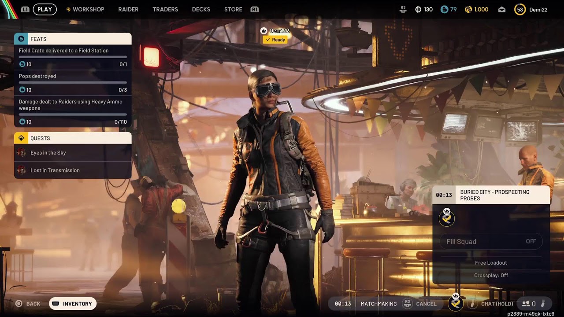This screenshot has height=317, width=564.
Task: Select the Heavy Ammo damage feat
Action: coord(73,111)
